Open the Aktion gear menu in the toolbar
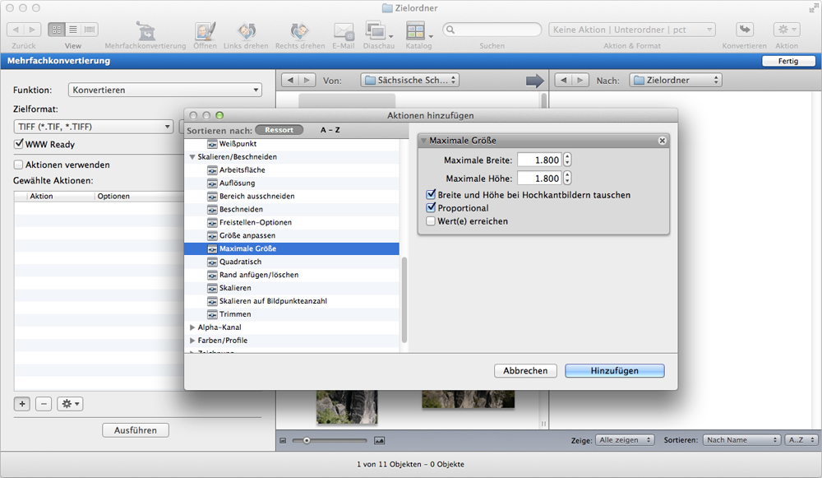This screenshot has height=478, width=822. point(787,30)
